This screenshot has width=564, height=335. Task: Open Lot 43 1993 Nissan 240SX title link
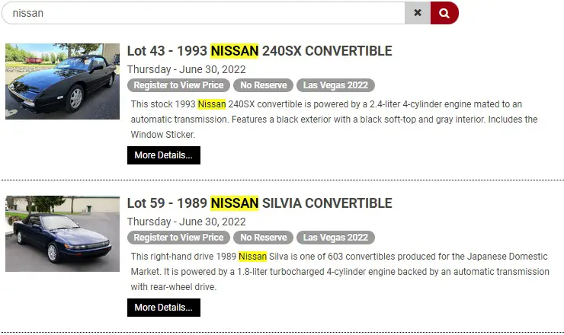(259, 51)
